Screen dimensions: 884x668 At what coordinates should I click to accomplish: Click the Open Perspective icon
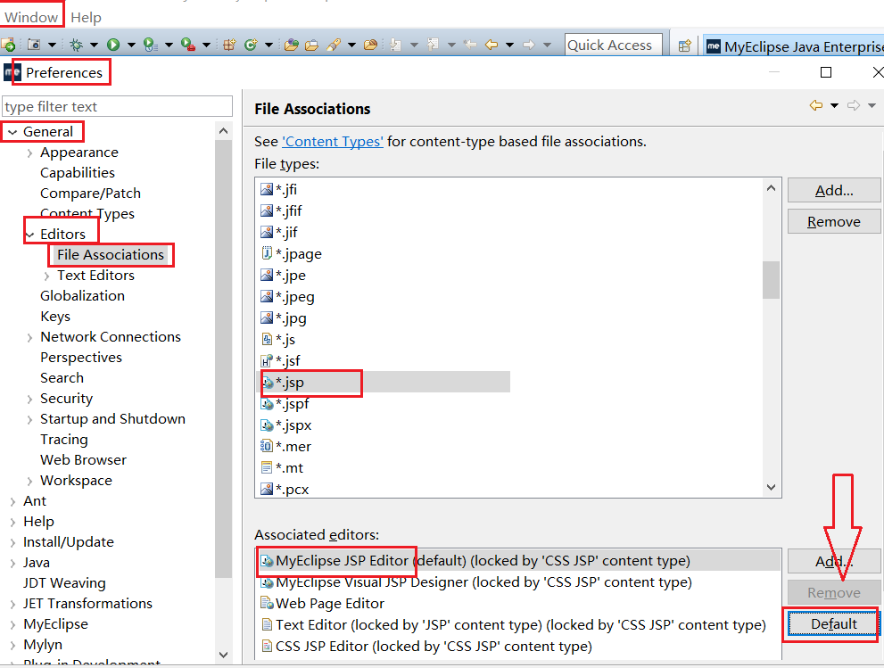(x=684, y=46)
